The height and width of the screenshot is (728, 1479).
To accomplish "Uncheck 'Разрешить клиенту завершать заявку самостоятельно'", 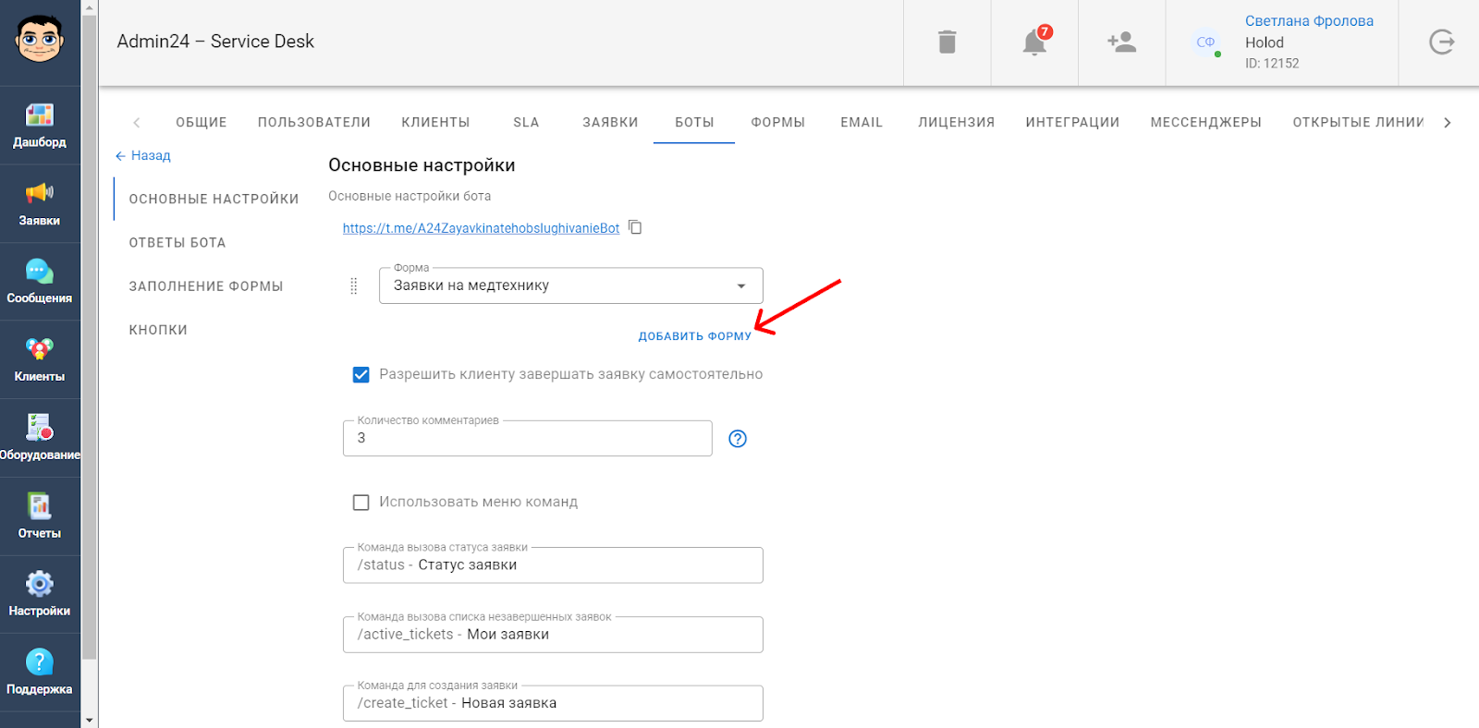I will [x=361, y=375].
